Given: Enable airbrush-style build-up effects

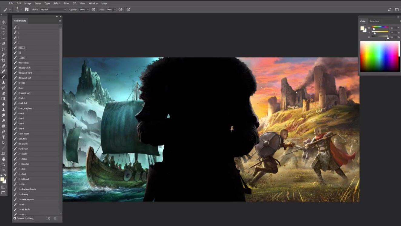Looking at the screenshot, I should click(x=121, y=9).
